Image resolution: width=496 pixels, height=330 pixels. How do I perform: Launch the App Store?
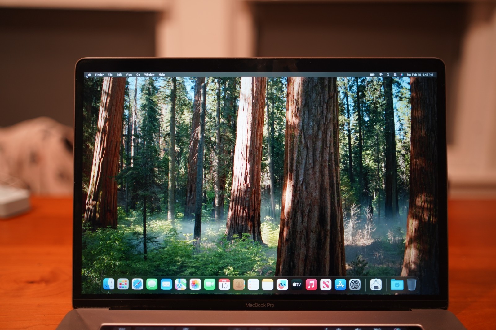coord(340,284)
